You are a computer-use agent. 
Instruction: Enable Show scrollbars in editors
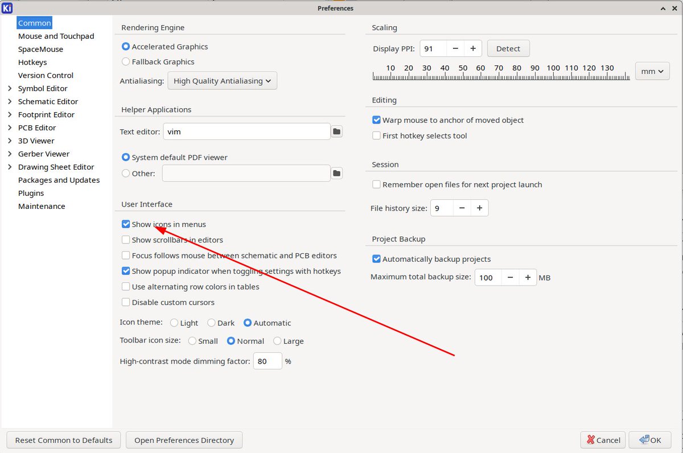(x=126, y=240)
